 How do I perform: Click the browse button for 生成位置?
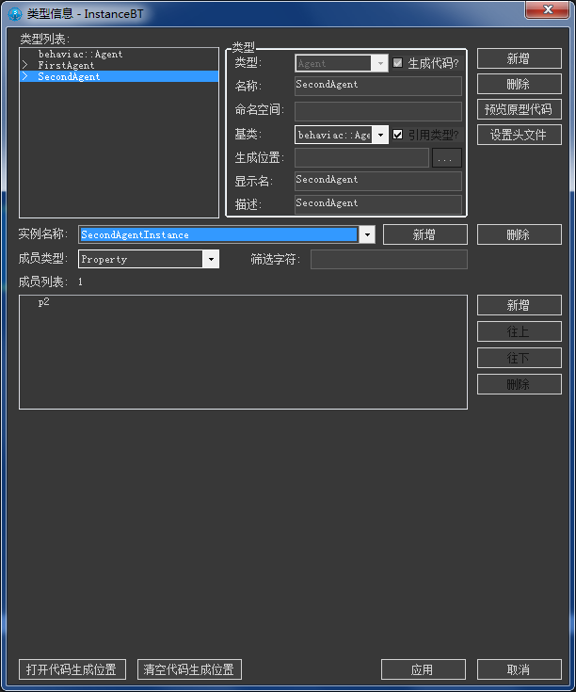point(447,158)
